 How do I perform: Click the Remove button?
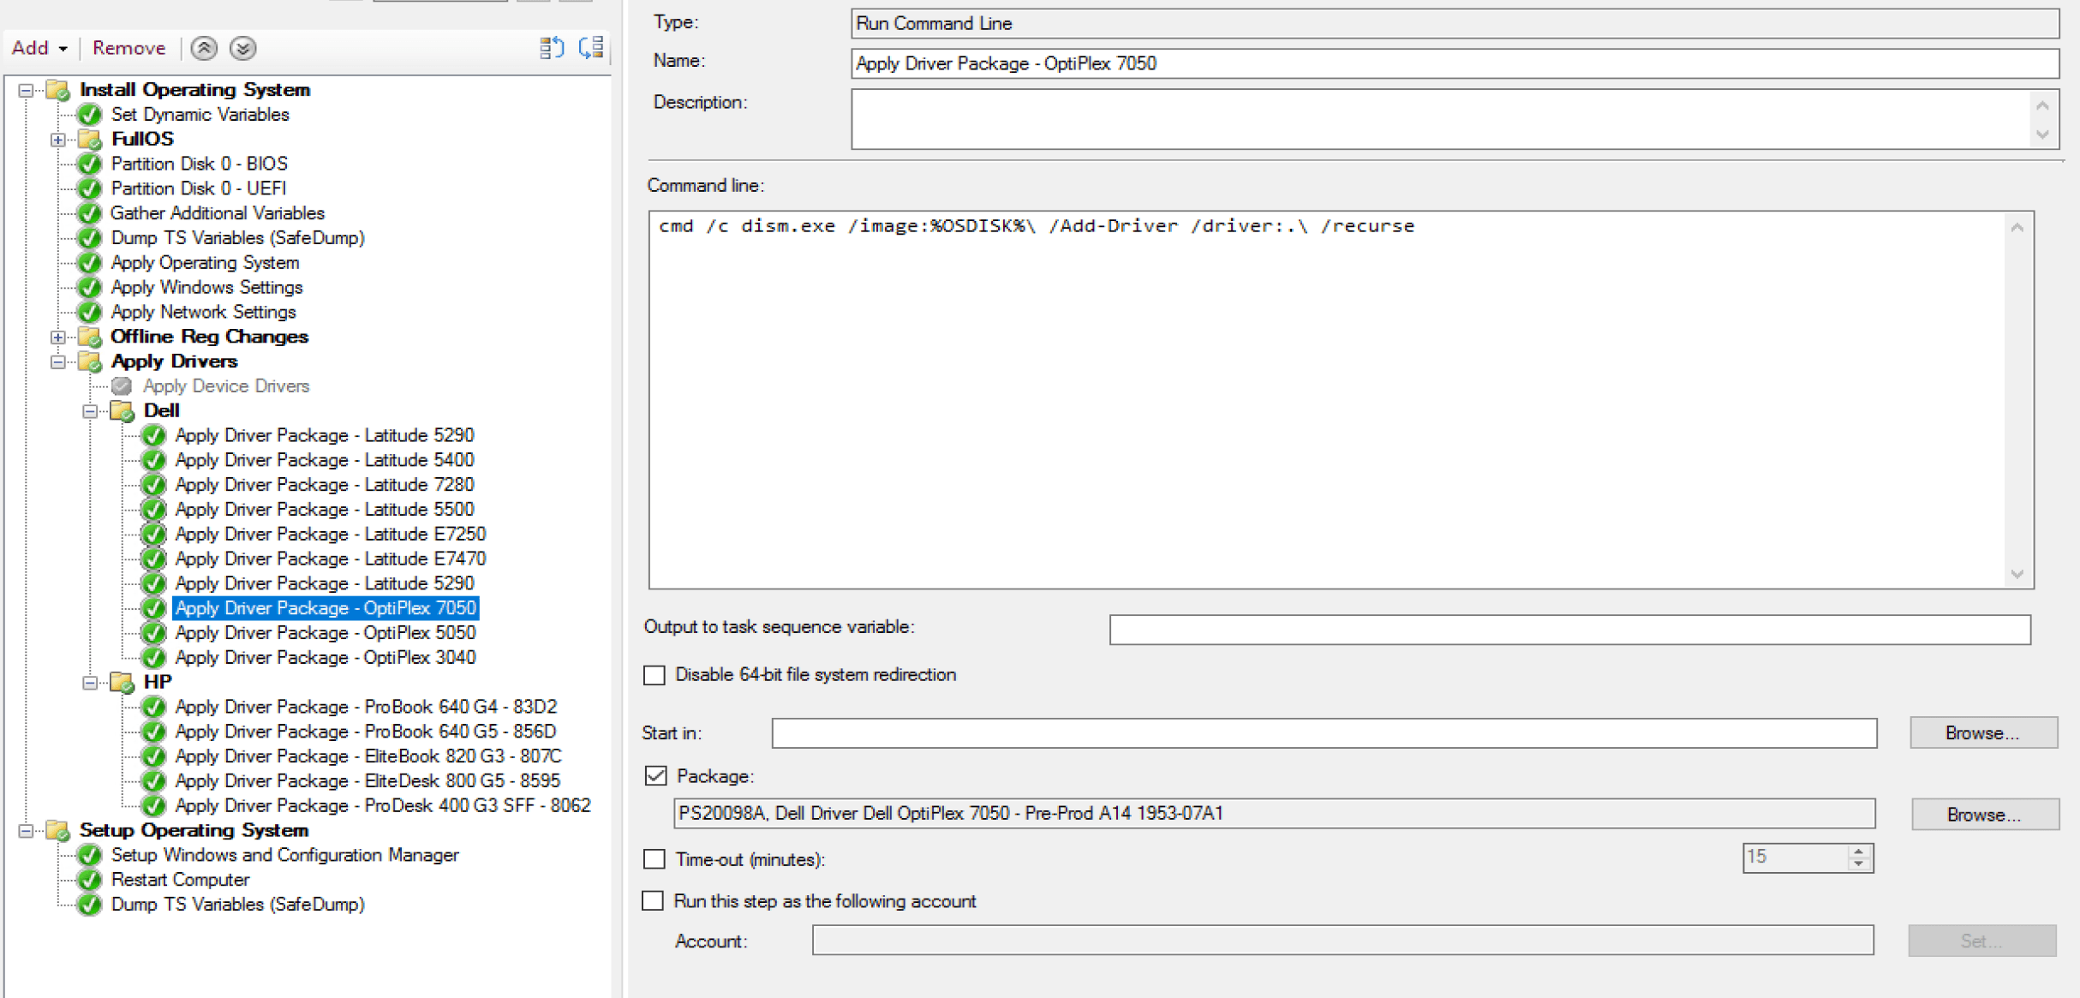(129, 48)
